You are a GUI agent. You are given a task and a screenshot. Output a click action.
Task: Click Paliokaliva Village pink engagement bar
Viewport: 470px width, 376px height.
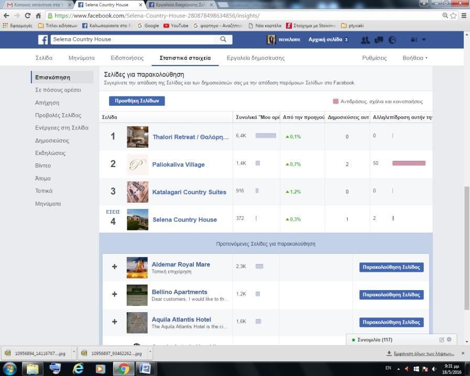pyautogui.click(x=409, y=163)
